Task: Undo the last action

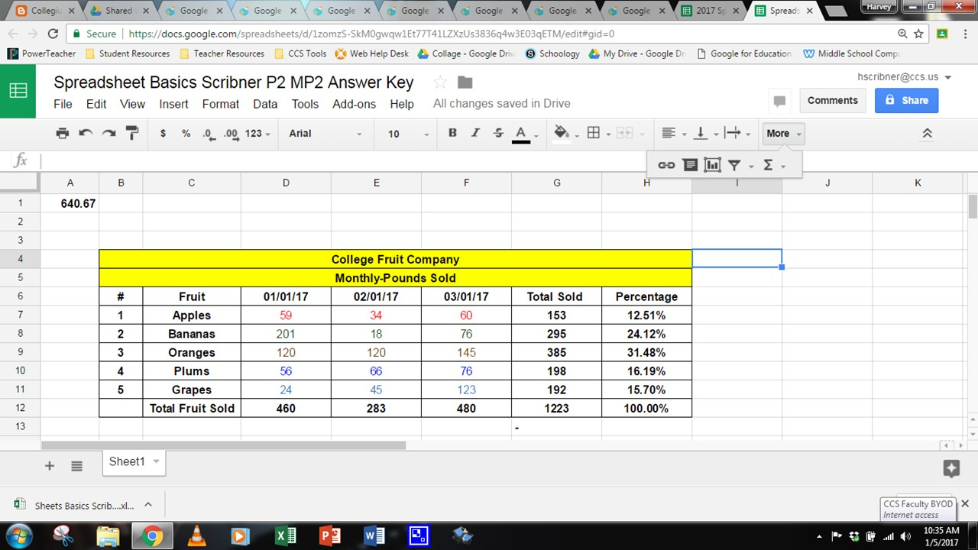Action: tap(86, 133)
